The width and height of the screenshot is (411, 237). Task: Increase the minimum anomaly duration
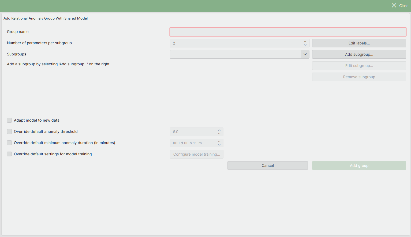(x=219, y=141)
